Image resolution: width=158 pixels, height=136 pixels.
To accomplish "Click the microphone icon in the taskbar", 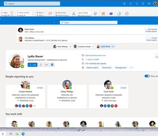I will (3, 134).
